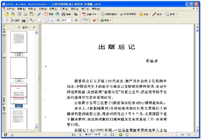Go to next page button
The height and width of the screenshot is (140, 202).
tap(106, 135)
